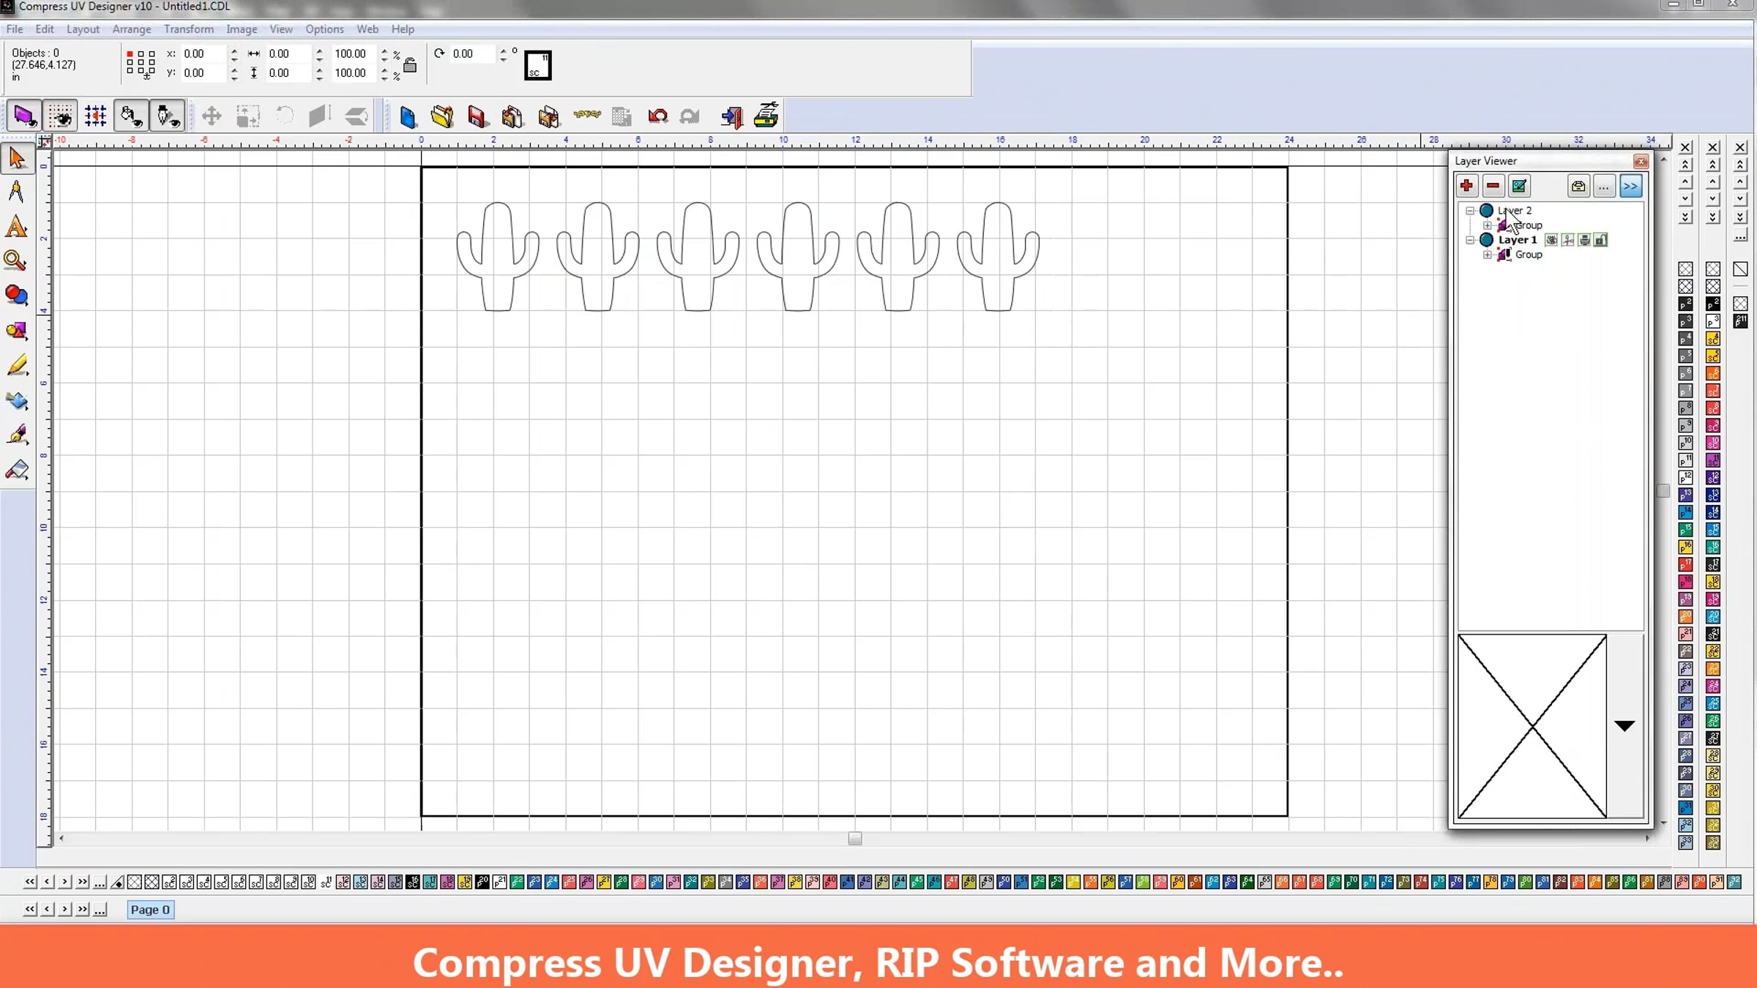Click the ruler origin corner icon
The width and height of the screenshot is (1757, 988).
(45, 141)
